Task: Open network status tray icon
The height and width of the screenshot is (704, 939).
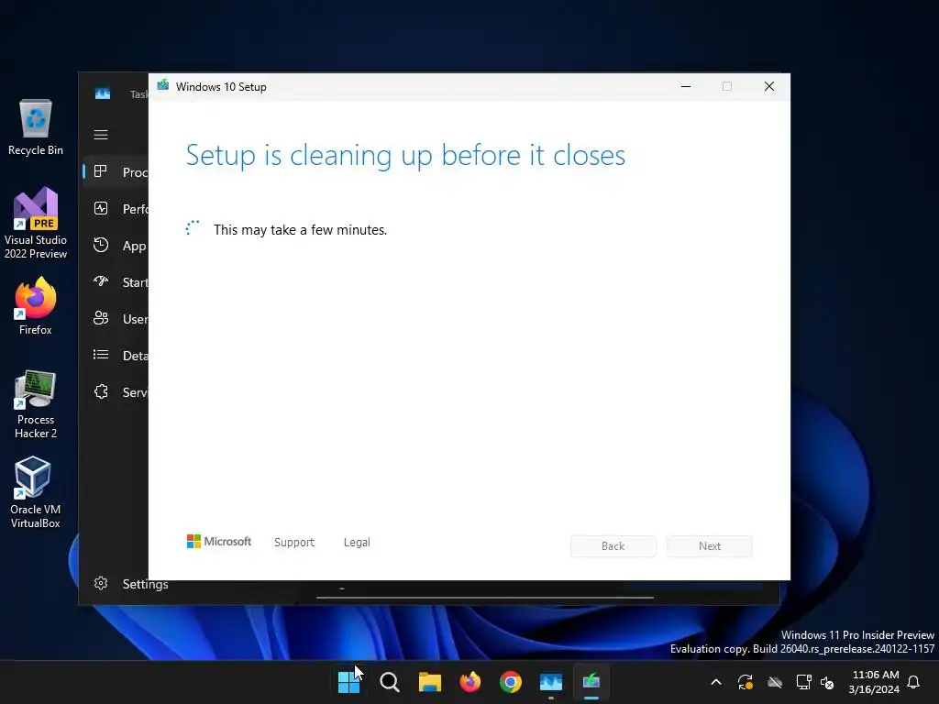Action: (803, 682)
